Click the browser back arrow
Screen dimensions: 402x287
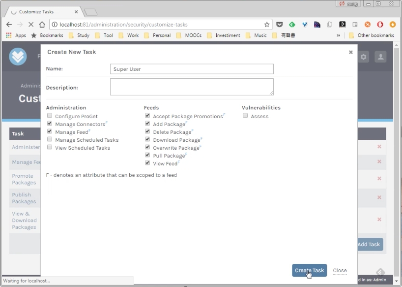(9, 25)
